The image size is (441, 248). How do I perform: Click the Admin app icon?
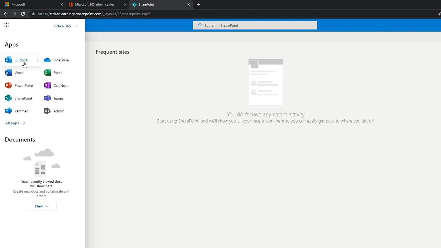pos(47,111)
